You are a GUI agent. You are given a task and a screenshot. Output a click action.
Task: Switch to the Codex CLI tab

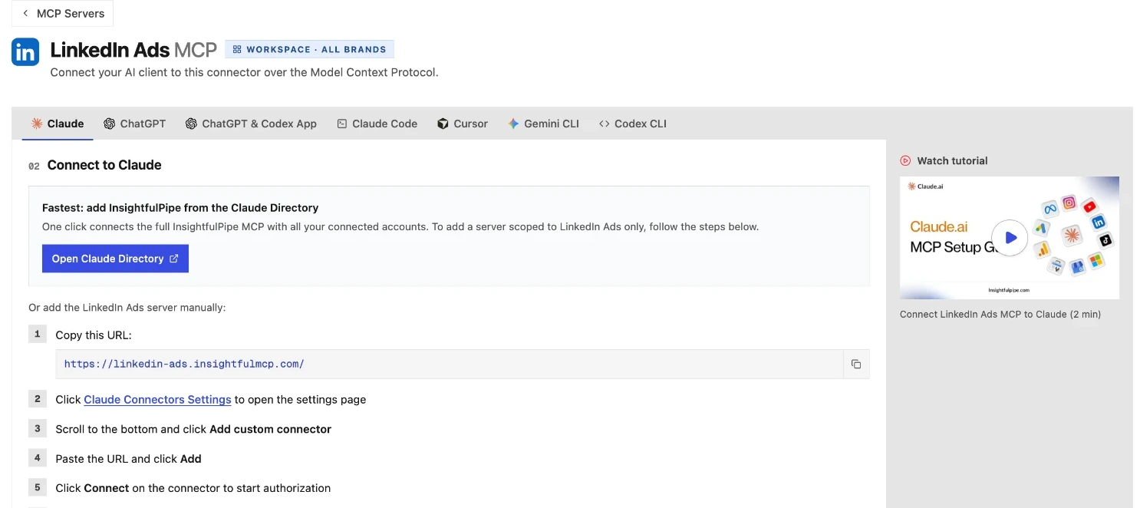click(633, 124)
